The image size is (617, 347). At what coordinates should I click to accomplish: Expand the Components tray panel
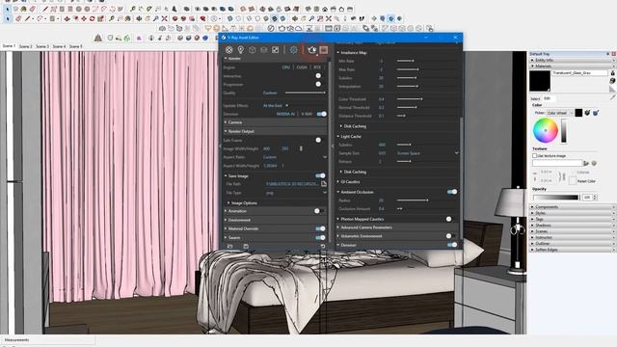[x=573, y=207]
